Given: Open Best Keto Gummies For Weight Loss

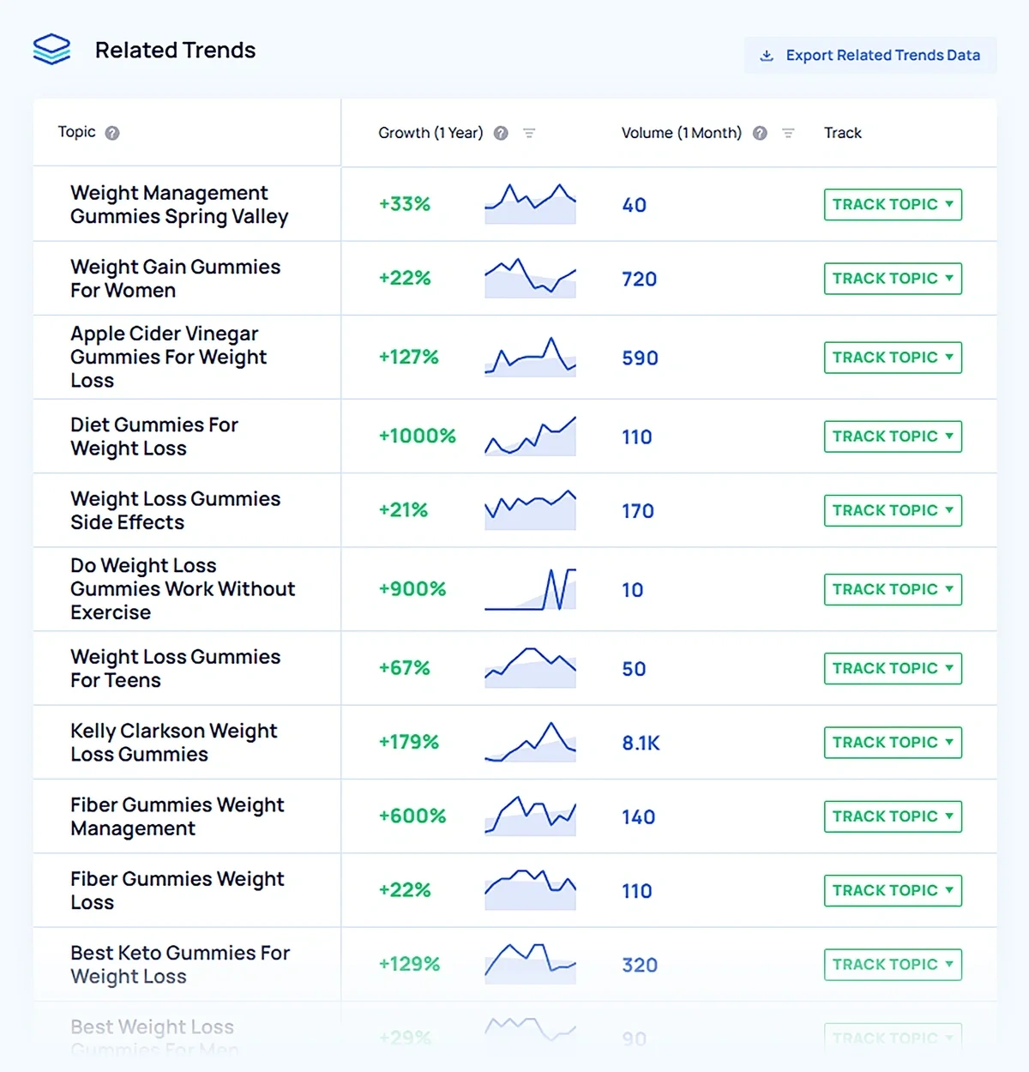Looking at the screenshot, I should pos(180,965).
